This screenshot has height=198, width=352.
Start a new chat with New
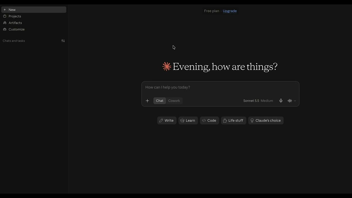[x=34, y=10]
